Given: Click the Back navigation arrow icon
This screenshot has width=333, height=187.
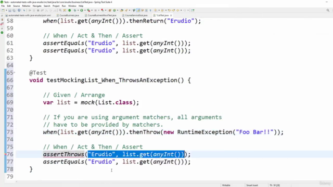Looking at the screenshot, I should click(x=178, y=10).
